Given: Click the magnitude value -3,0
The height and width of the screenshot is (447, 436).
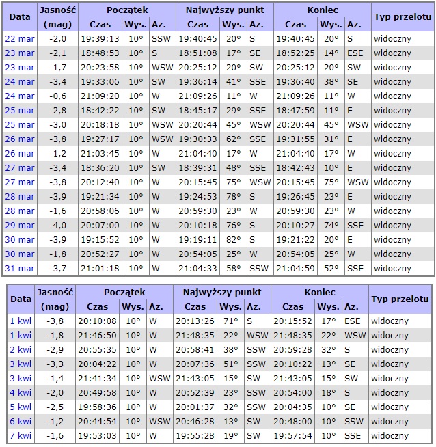Looking at the screenshot, I should 57,124.
